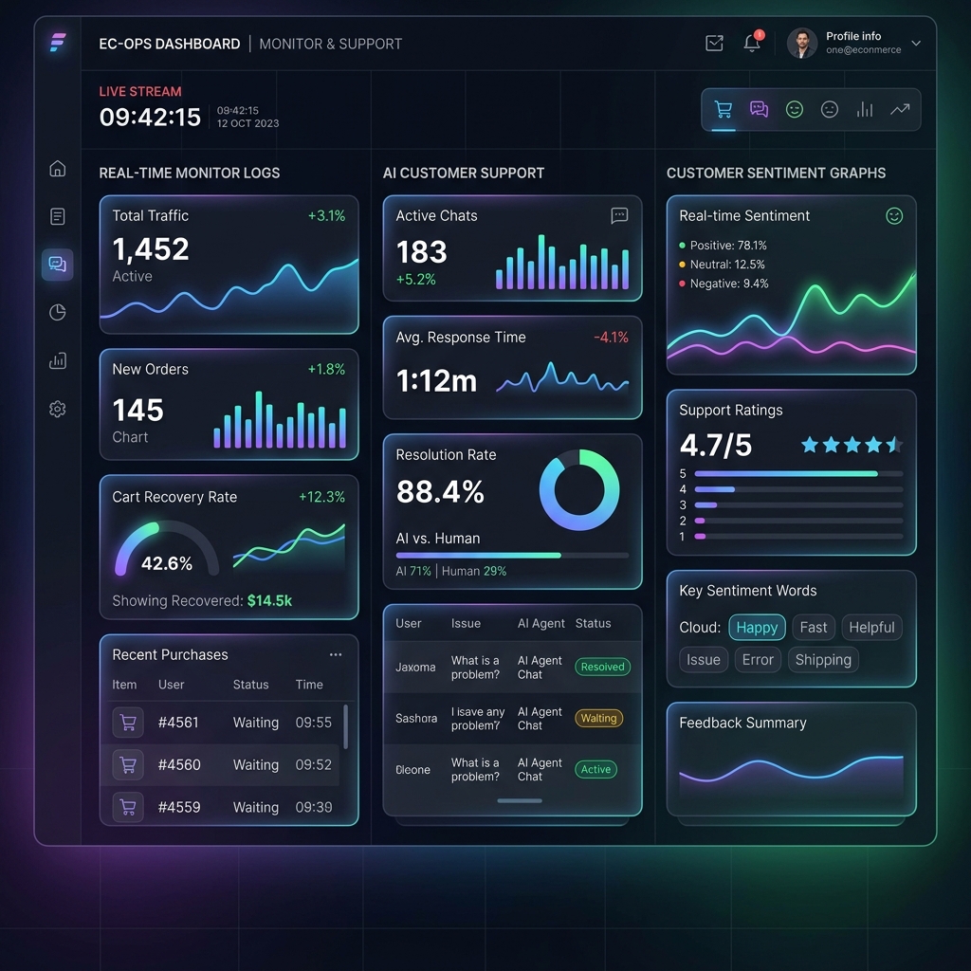Image resolution: width=971 pixels, height=971 pixels.
Task: Switch to the chat bubbles tab in the toolbar
Action: click(x=759, y=110)
